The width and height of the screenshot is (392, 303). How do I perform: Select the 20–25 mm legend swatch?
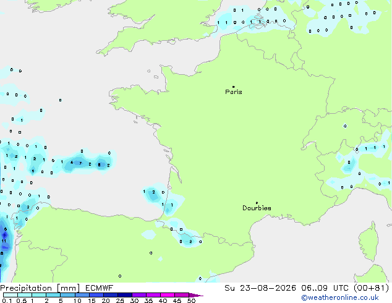coord(110,295)
